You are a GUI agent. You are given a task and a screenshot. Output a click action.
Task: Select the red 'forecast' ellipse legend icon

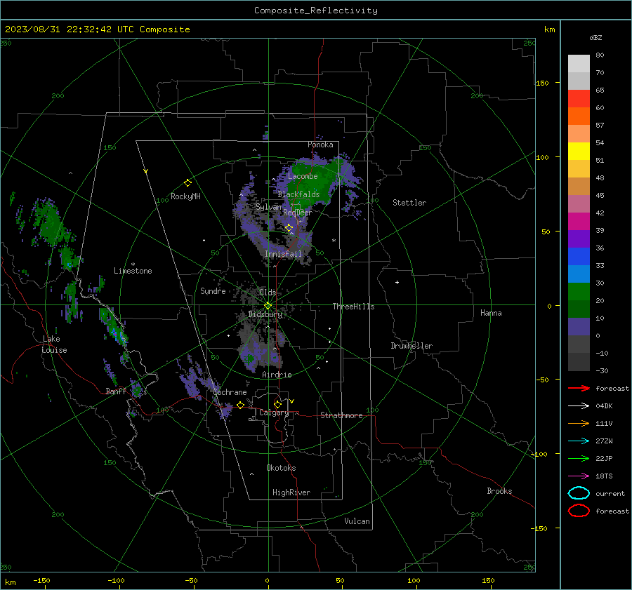(579, 511)
